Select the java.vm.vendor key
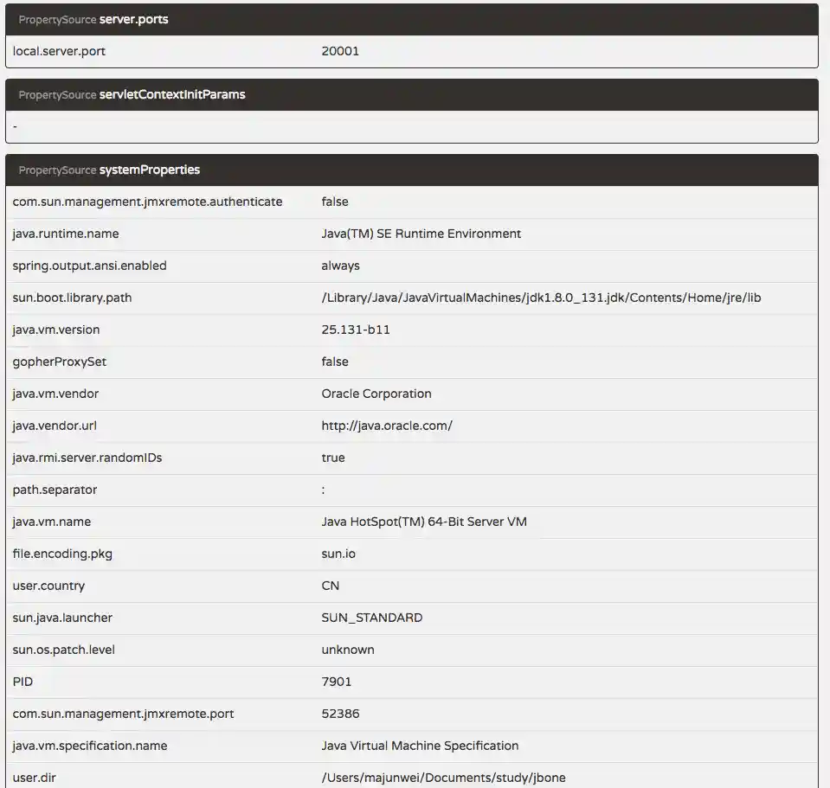Image resolution: width=830 pixels, height=788 pixels. 55,394
